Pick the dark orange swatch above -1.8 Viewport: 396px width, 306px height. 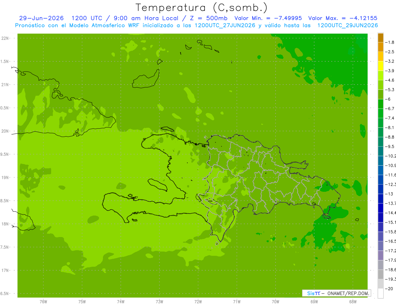tap(380, 38)
